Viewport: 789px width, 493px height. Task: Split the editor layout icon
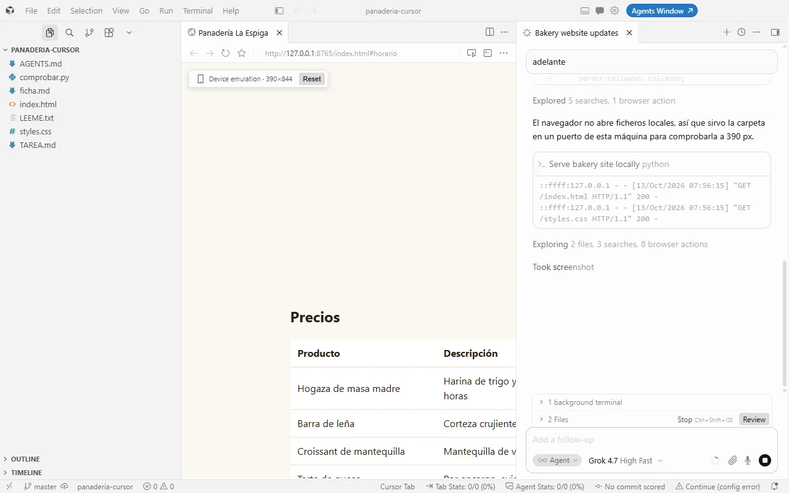(x=489, y=32)
